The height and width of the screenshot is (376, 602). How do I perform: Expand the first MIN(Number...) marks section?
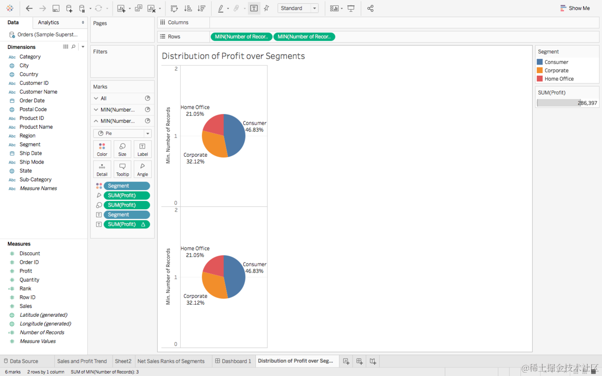(x=96, y=110)
